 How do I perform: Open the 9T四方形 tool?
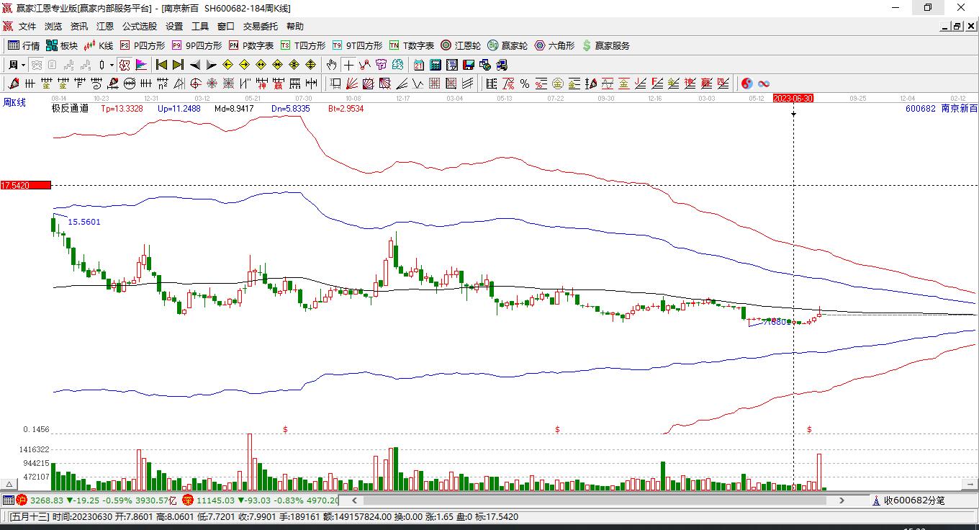(357, 45)
